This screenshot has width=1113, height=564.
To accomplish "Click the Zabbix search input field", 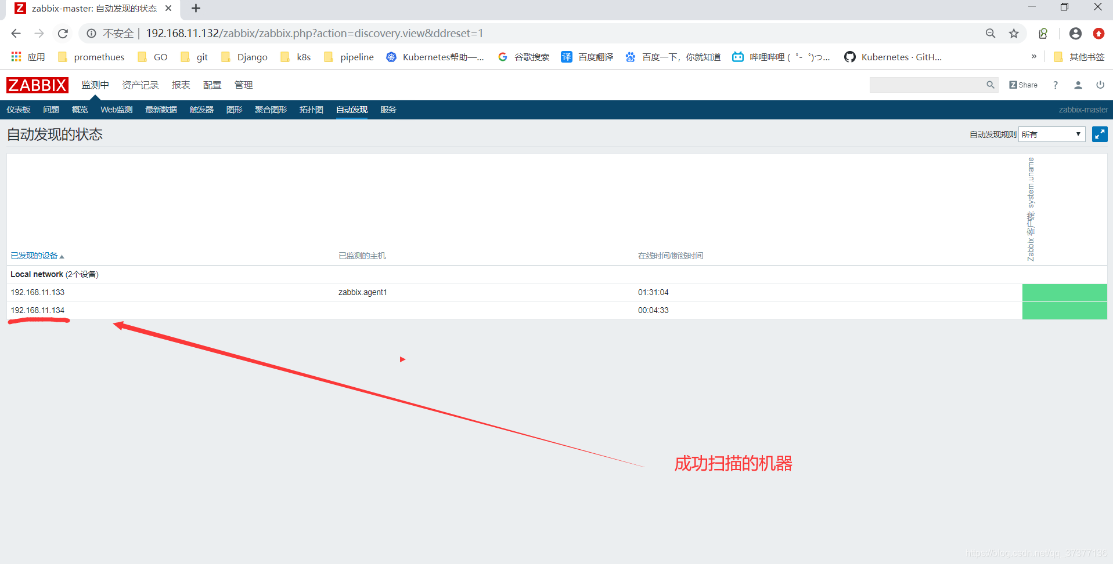I will 927,85.
